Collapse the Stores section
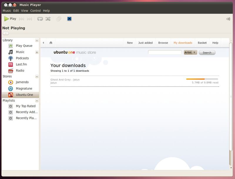Image resolution: width=235 pixels, height=179 pixels. (x=37, y=76)
